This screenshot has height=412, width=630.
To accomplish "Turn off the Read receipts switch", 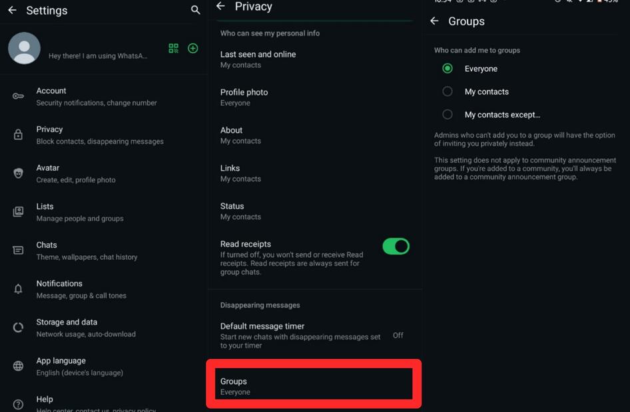I will 396,247.
